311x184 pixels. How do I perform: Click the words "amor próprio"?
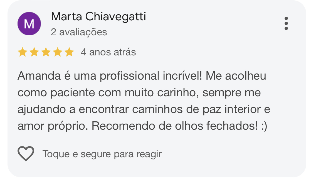(x=52, y=126)
